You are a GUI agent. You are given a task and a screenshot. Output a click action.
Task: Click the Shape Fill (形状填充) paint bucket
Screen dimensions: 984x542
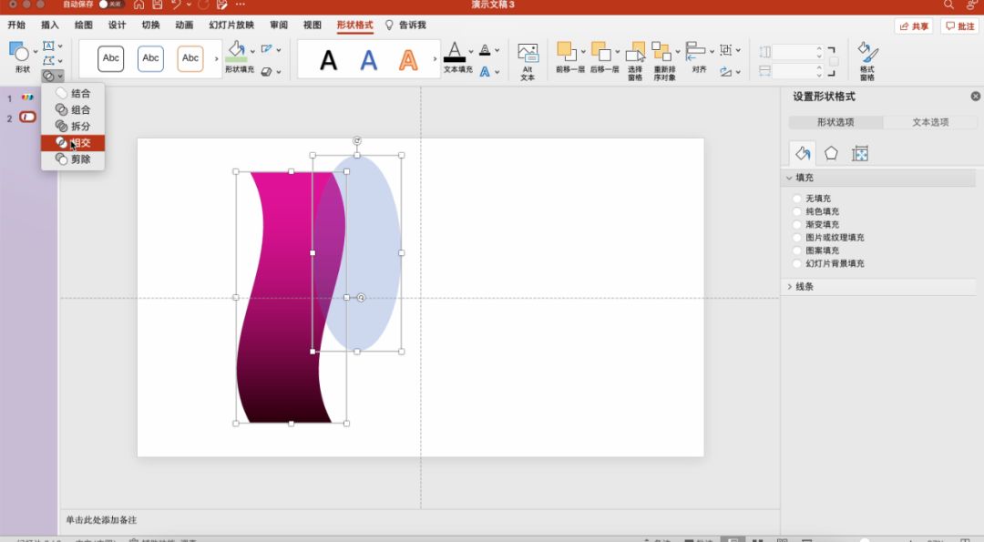point(237,51)
